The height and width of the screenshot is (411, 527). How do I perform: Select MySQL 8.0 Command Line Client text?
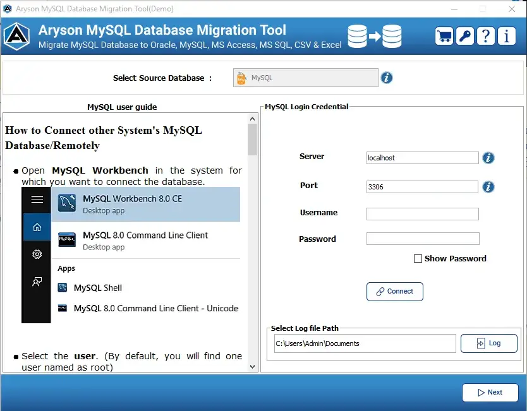pos(145,235)
